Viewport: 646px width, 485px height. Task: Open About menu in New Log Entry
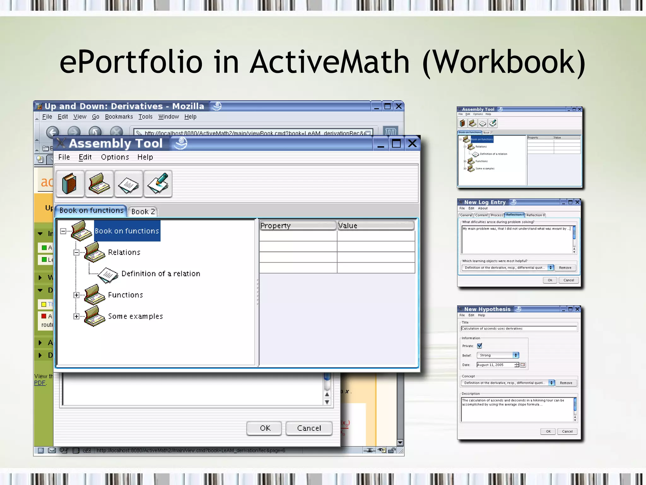(x=483, y=208)
